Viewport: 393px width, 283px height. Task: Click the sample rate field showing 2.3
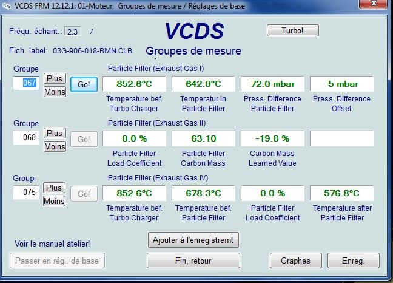point(72,32)
